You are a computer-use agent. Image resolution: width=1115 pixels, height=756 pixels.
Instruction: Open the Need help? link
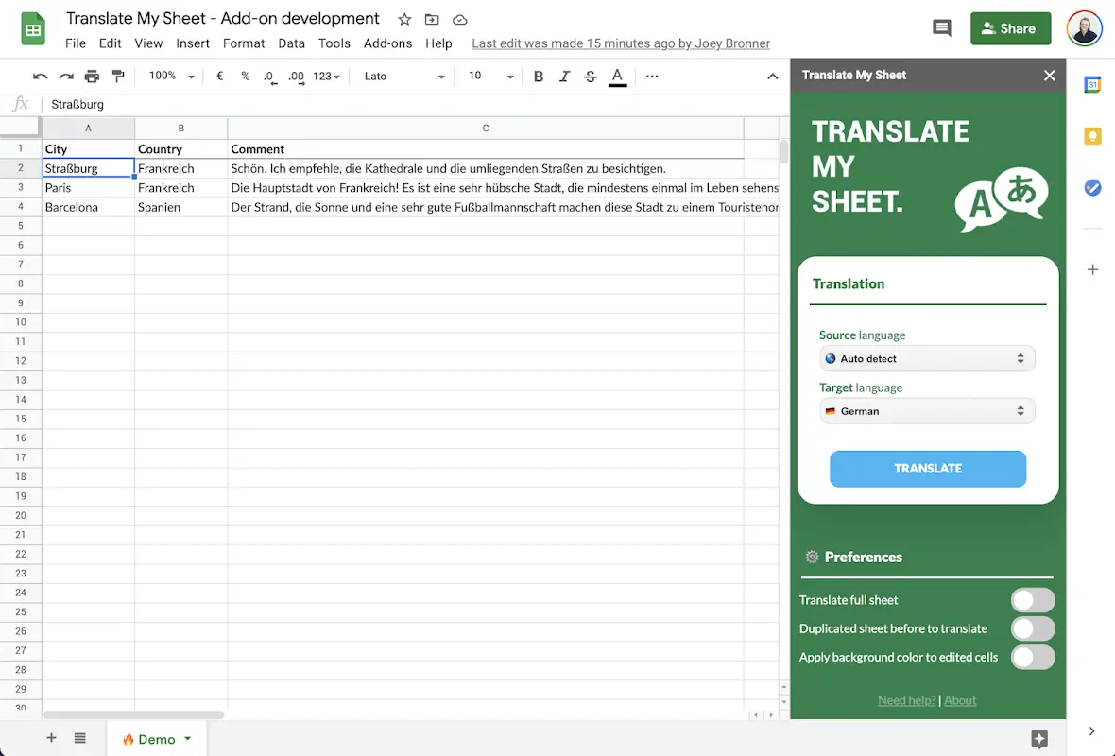click(907, 700)
